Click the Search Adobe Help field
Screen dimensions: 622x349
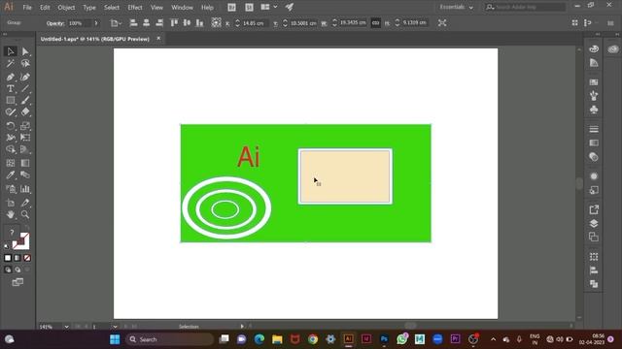pos(525,7)
